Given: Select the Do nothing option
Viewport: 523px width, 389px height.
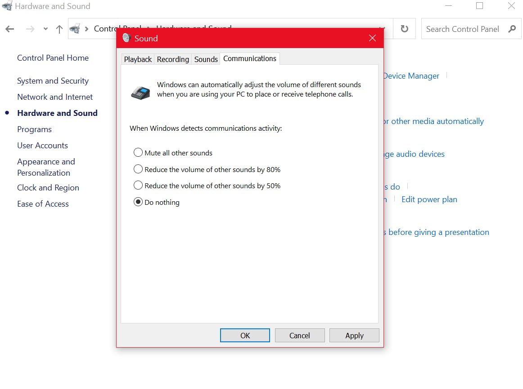Looking at the screenshot, I should [157, 202].
